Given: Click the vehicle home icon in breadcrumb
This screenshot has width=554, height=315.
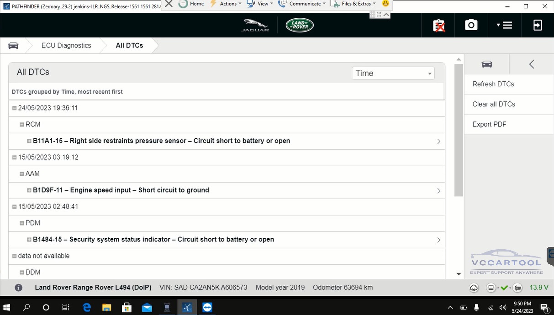Looking at the screenshot, I should (14, 45).
